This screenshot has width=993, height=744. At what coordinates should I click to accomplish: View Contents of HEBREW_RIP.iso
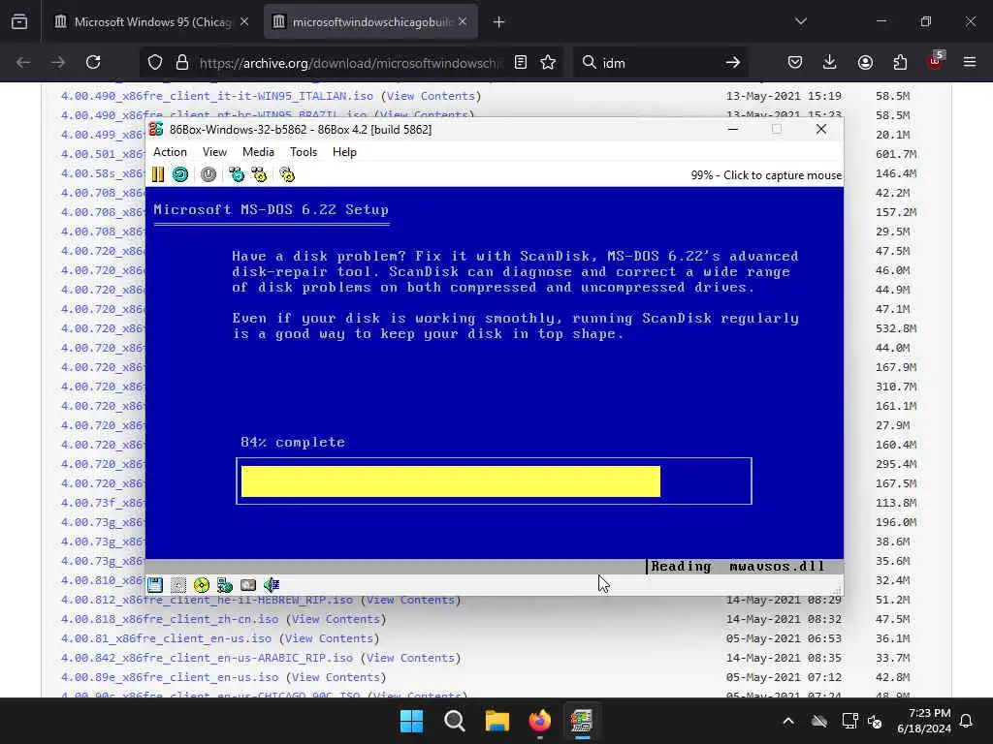point(410,600)
